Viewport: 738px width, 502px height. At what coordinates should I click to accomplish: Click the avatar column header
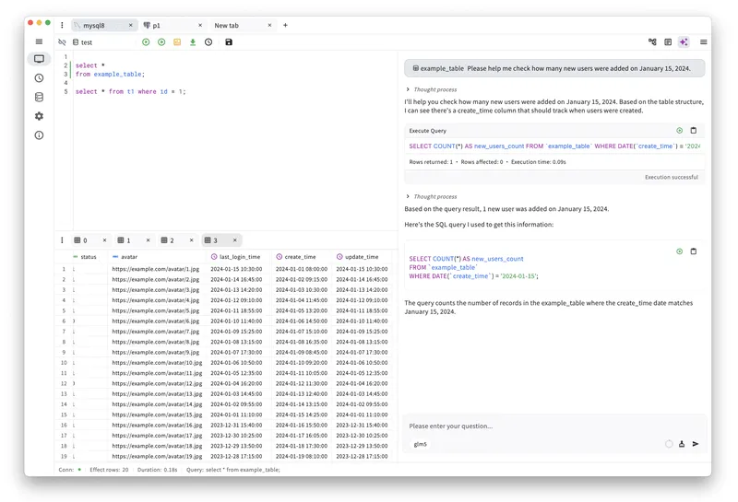point(156,257)
